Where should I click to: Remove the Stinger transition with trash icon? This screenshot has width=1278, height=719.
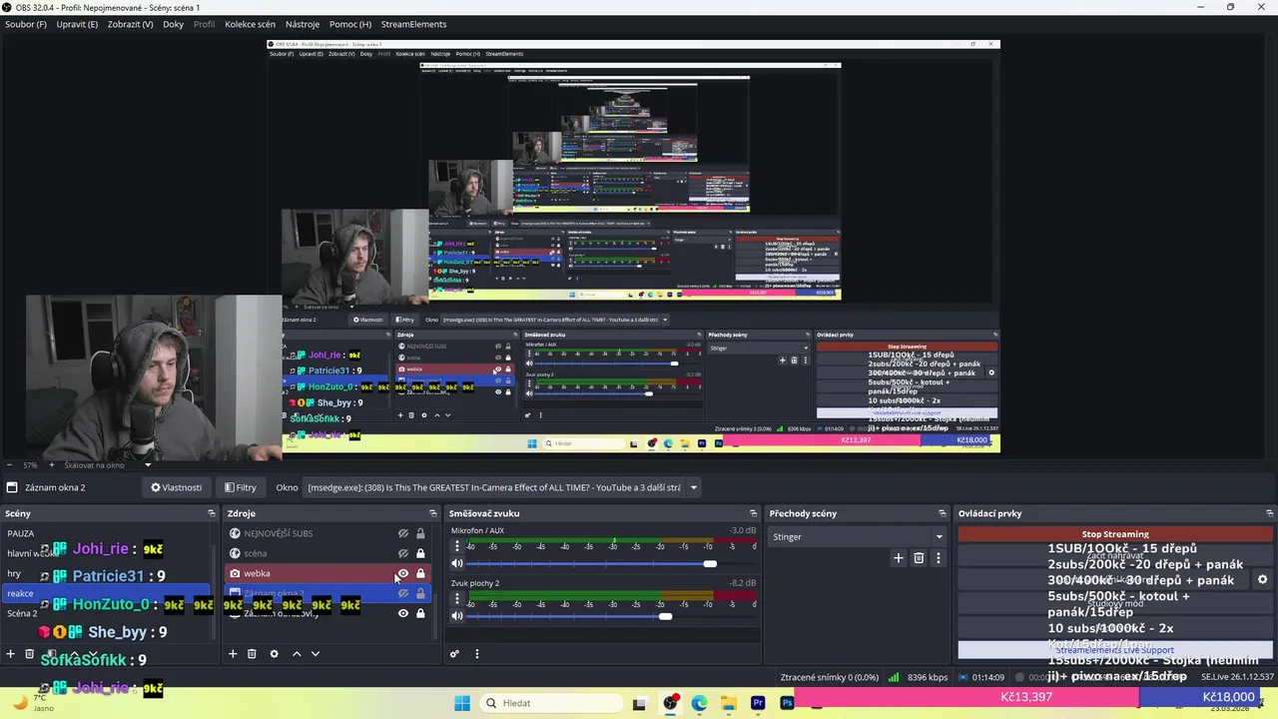click(919, 558)
